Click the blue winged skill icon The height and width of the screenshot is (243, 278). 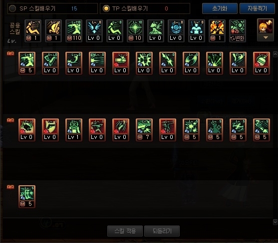pyautogui.click(x=94, y=31)
